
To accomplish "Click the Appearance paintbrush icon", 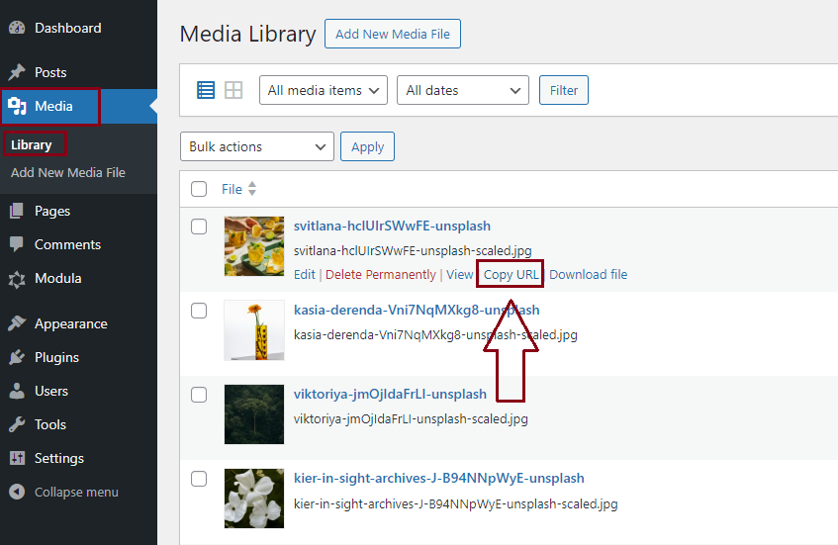I will (17, 323).
